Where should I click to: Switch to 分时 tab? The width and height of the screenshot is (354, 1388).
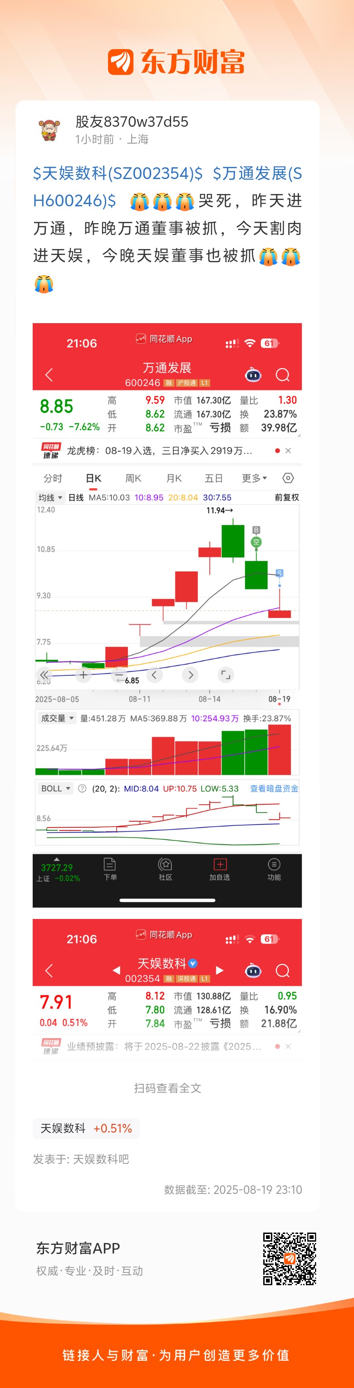(x=53, y=478)
